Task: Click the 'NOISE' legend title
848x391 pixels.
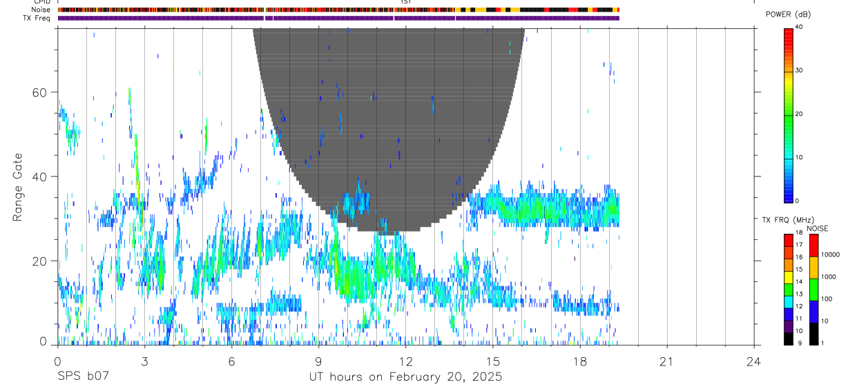Action: [817, 228]
